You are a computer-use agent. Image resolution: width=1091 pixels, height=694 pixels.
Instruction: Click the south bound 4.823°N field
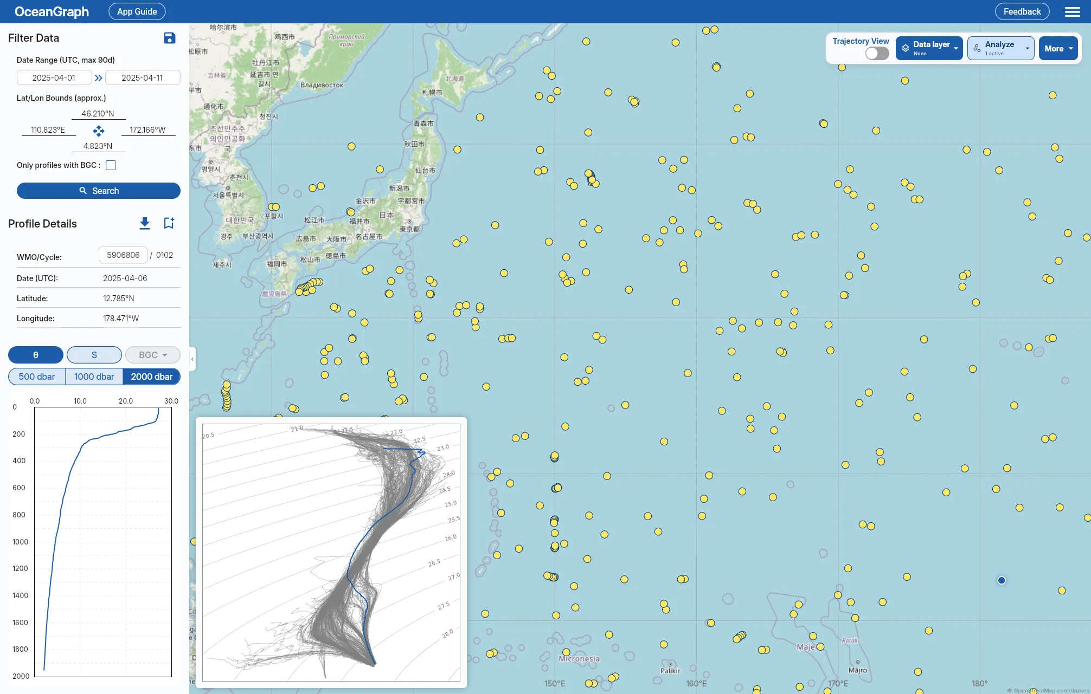pos(98,146)
